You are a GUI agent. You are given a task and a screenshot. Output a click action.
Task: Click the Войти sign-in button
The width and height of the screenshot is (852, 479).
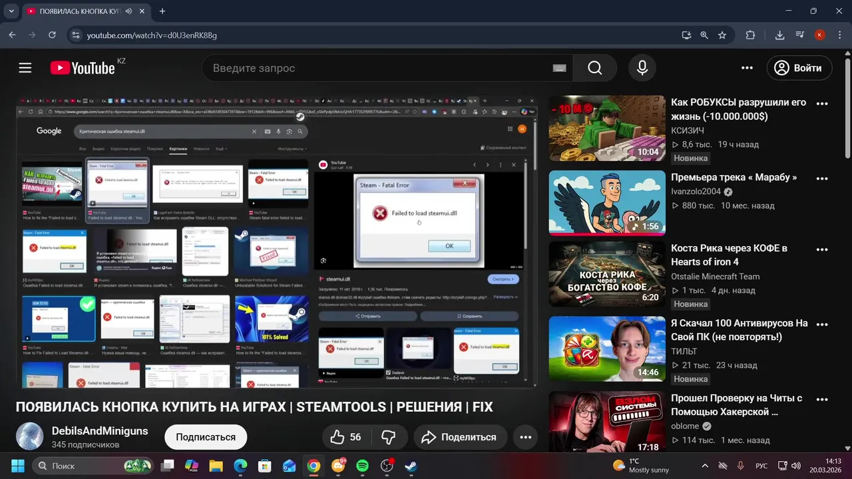[799, 68]
